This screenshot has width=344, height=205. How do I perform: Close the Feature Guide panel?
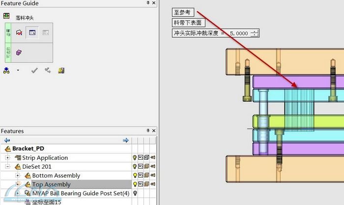point(154,3)
